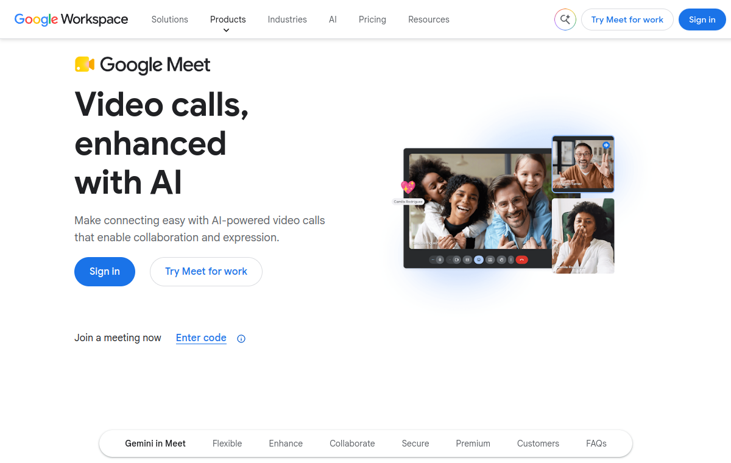Image resolution: width=731 pixels, height=463 pixels.
Task: Click the woman blowing a kiss video tile
Action: (583, 236)
